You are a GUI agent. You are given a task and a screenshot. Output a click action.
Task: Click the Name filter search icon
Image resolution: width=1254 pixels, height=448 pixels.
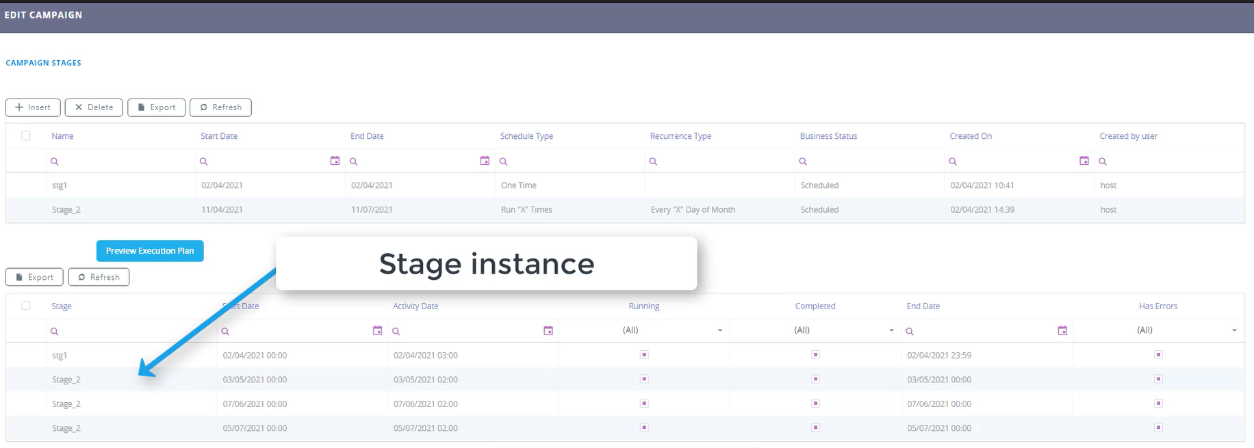(x=55, y=161)
